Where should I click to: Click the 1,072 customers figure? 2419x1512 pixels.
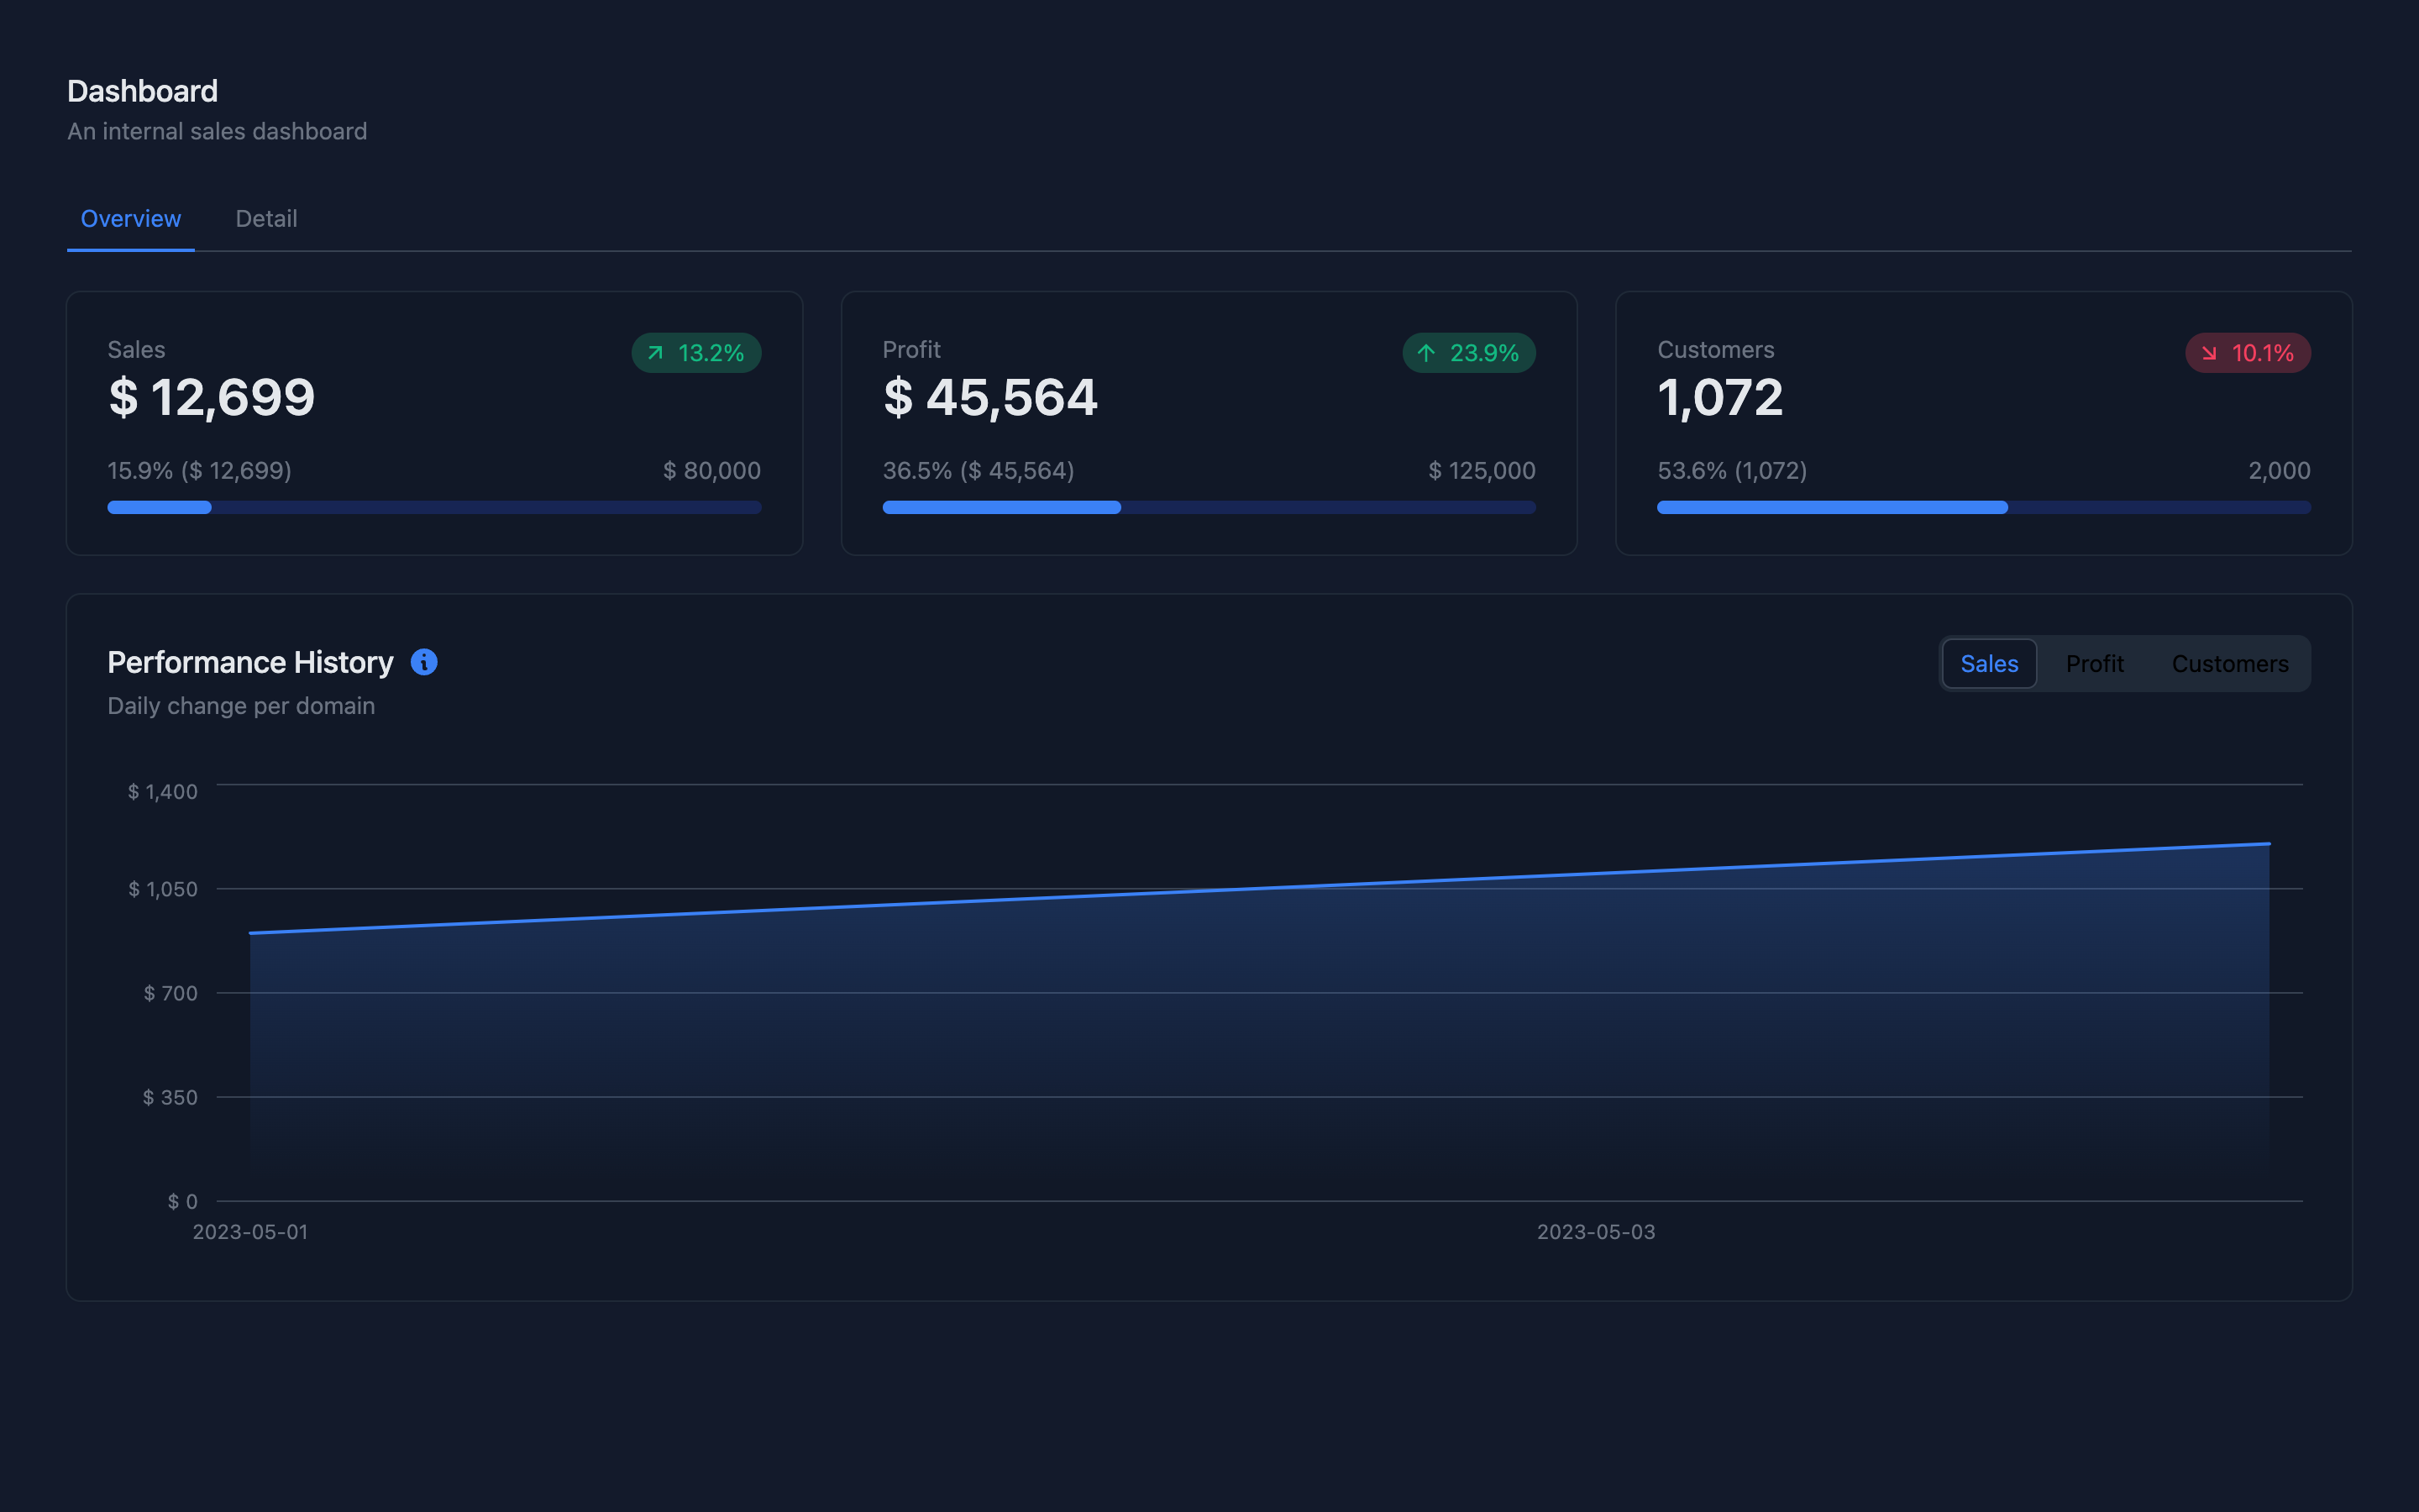click(1719, 398)
